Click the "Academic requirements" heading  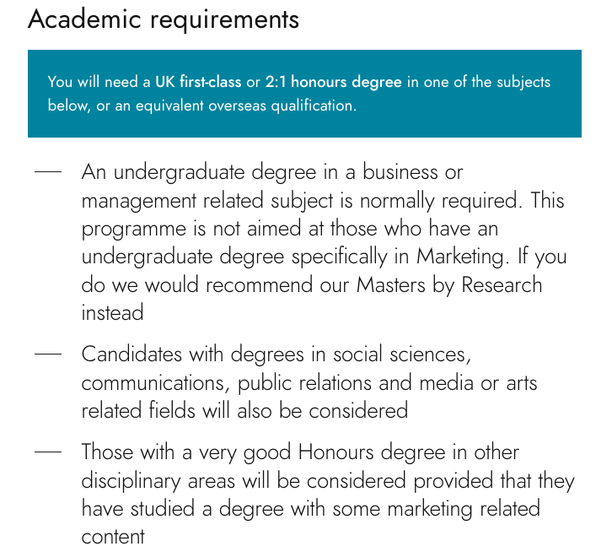(x=164, y=19)
